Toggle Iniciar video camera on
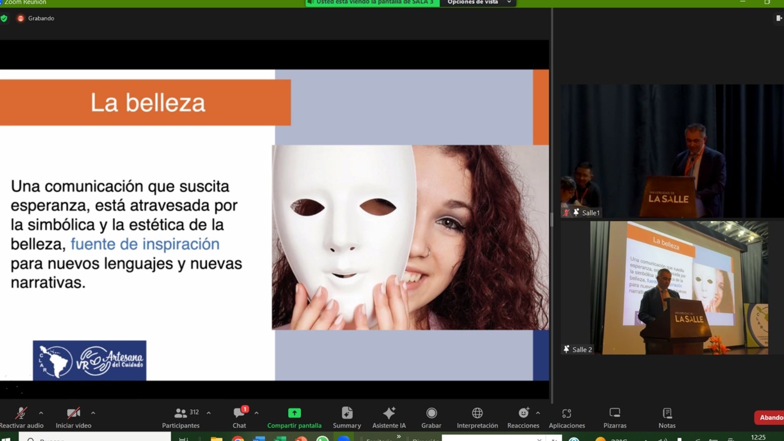This screenshot has height=441, width=784. coord(73,413)
